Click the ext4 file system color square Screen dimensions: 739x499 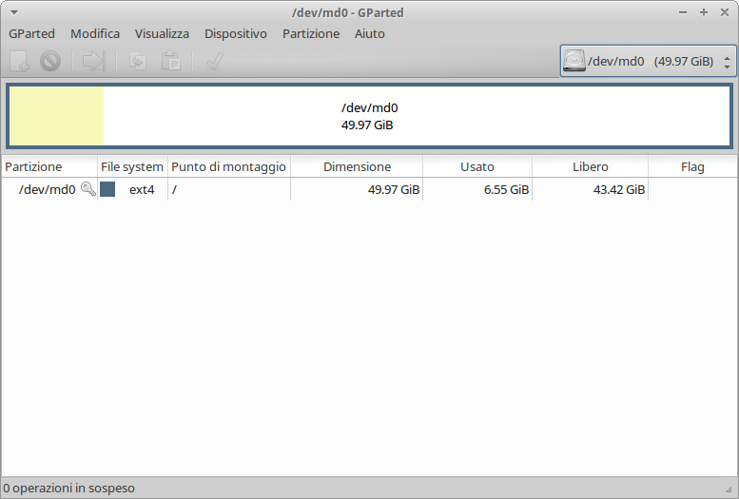coord(107,189)
